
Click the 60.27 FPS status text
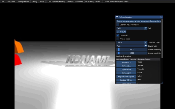93,2
